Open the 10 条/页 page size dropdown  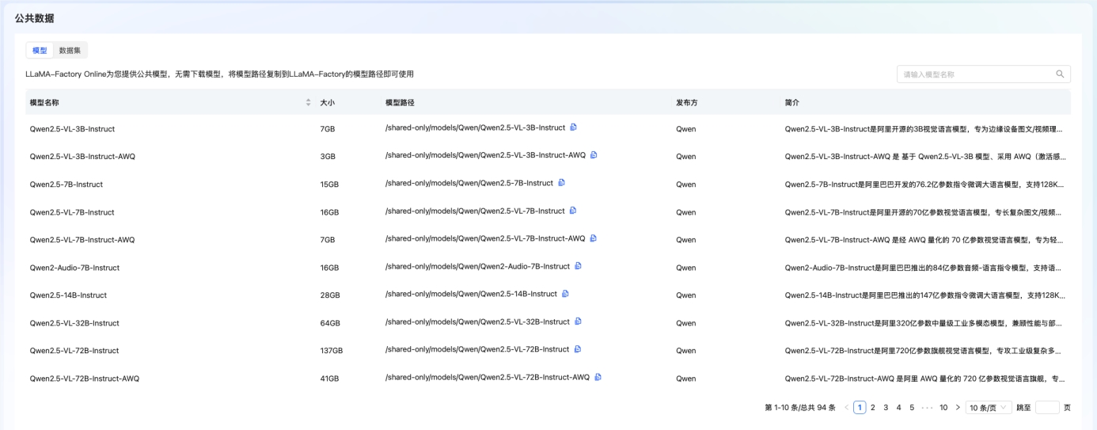(x=989, y=408)
